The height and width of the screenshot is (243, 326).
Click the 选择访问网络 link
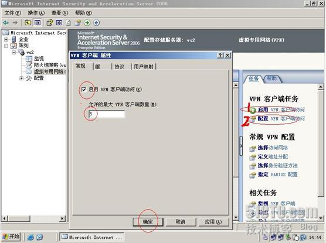coord(273,148)
